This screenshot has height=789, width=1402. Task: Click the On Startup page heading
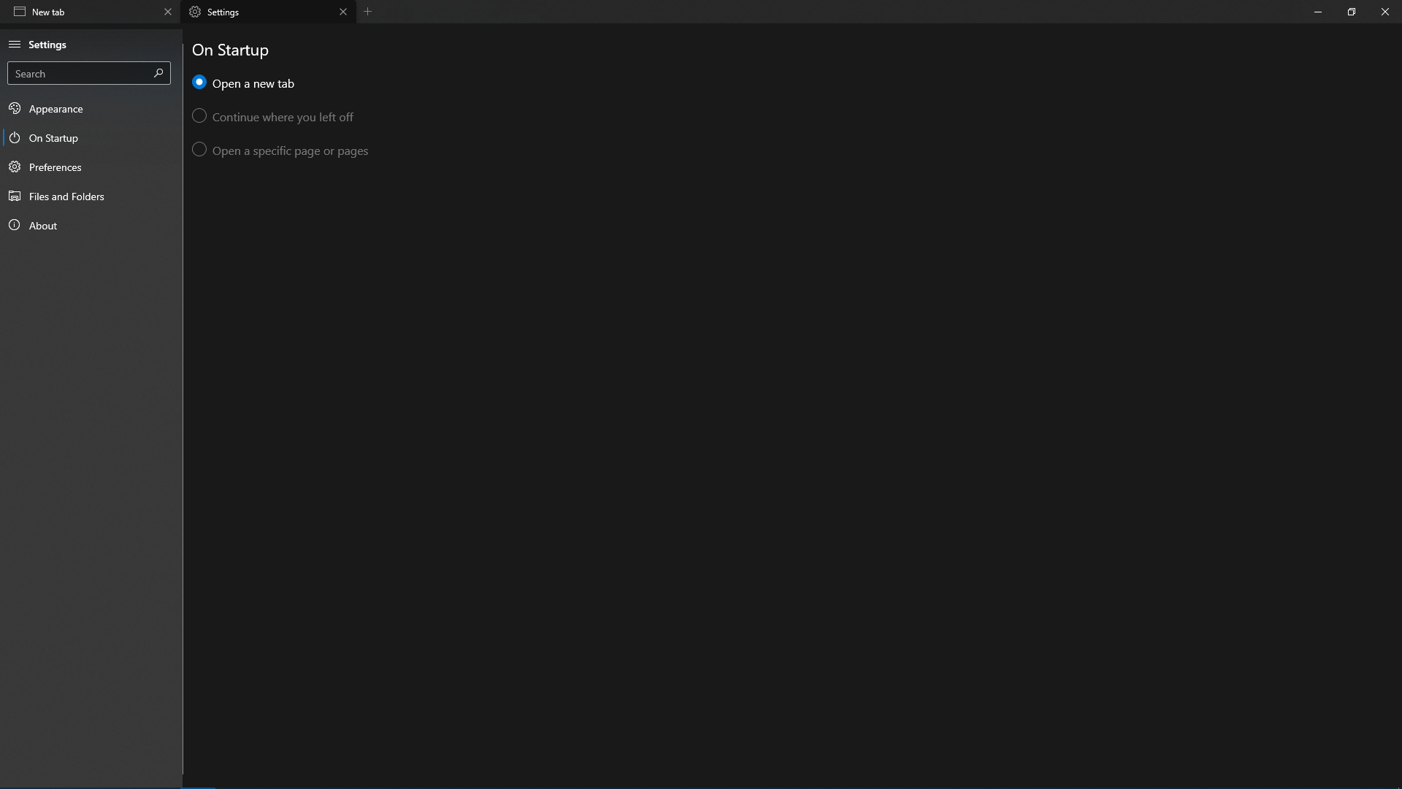[230, 50]
